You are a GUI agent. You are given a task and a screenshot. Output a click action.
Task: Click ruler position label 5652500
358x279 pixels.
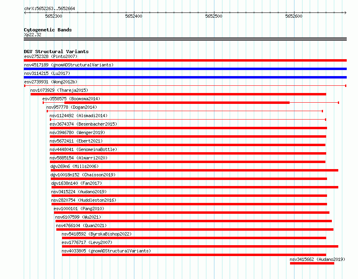pos(214,16)
